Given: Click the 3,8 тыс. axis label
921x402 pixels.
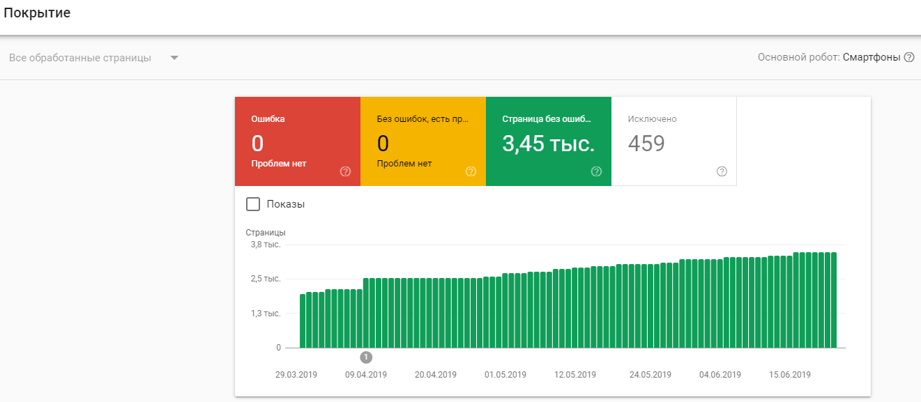Looking at the screenshot, I should 266,245.
